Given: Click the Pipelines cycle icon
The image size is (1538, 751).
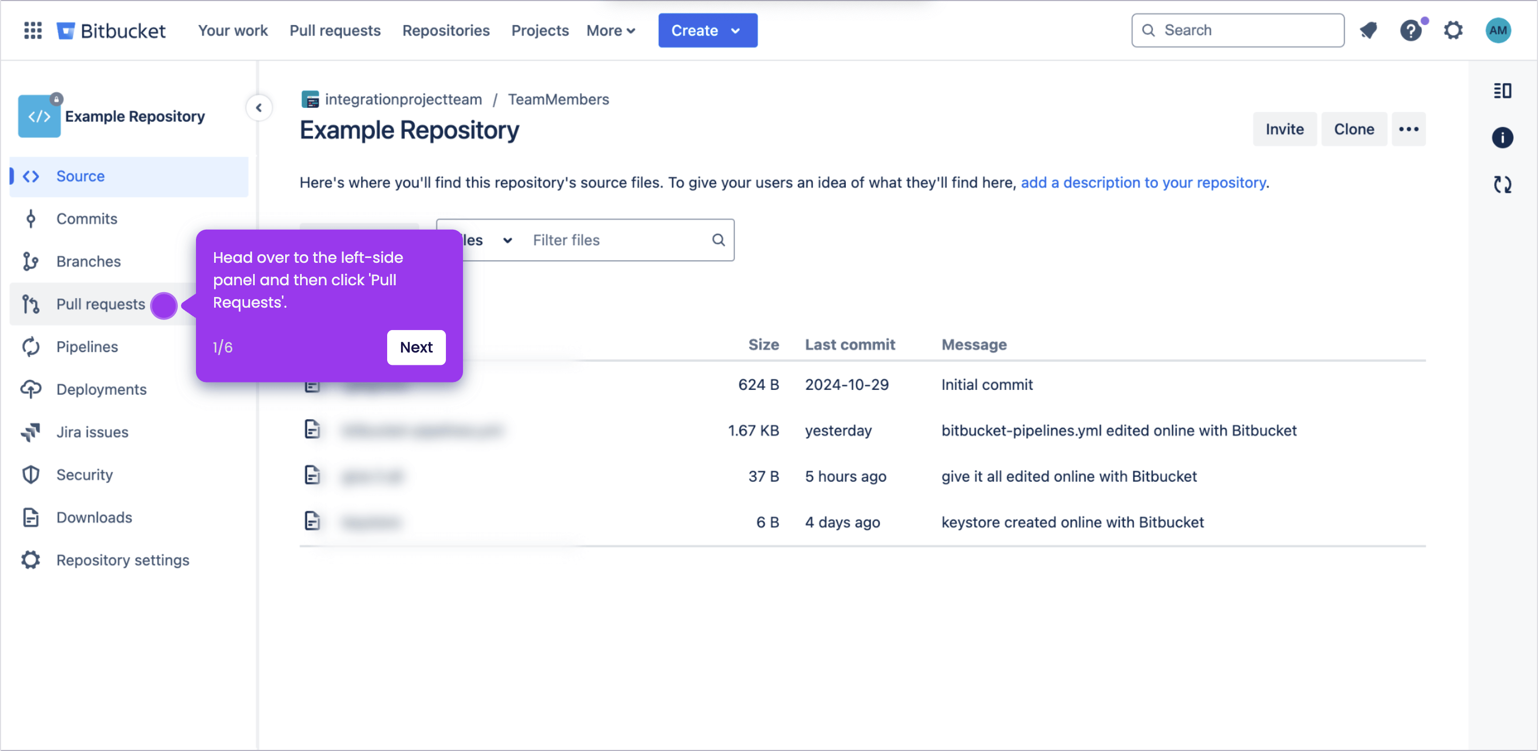Looking at the screenshot, I should click(31, 346).
